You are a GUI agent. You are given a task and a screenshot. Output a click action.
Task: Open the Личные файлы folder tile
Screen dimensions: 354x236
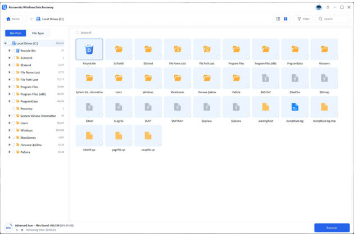[207, 78]
